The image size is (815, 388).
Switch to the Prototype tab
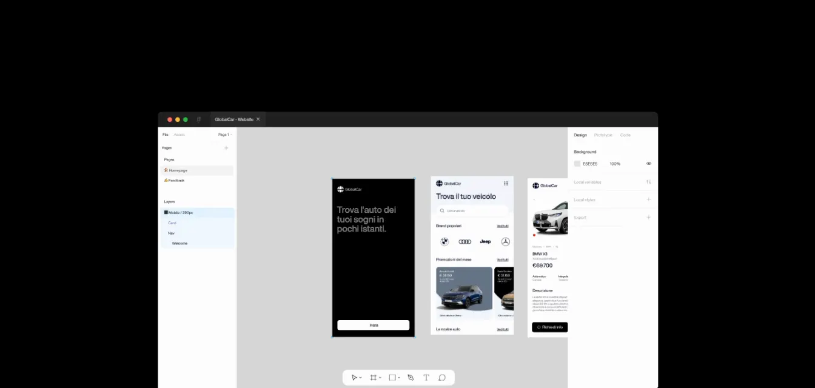603,135
